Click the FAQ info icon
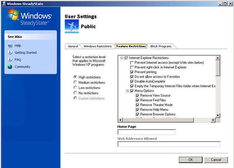The width and height of the screenshot is (234, 168). click(x=10, y=60)
